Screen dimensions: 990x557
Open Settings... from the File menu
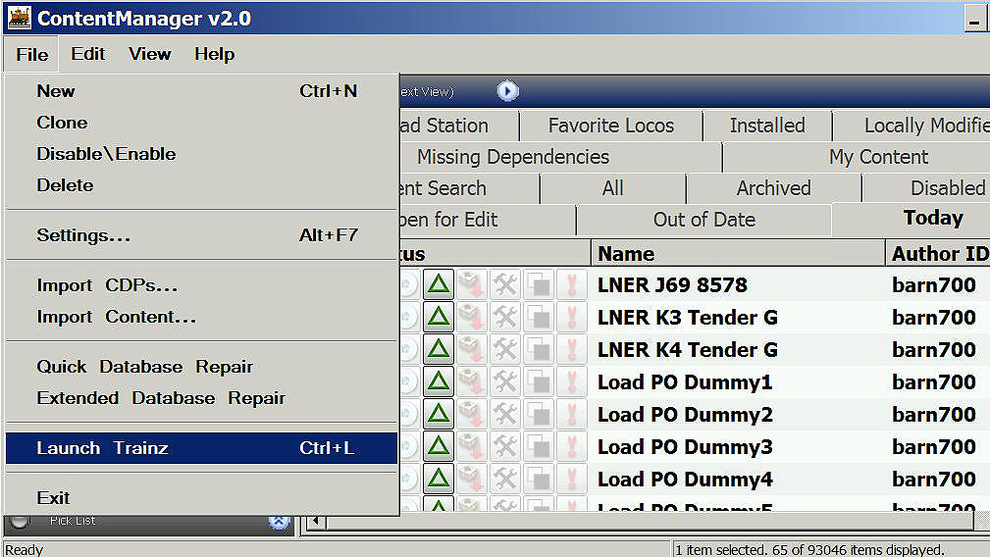tap(83, 235)
